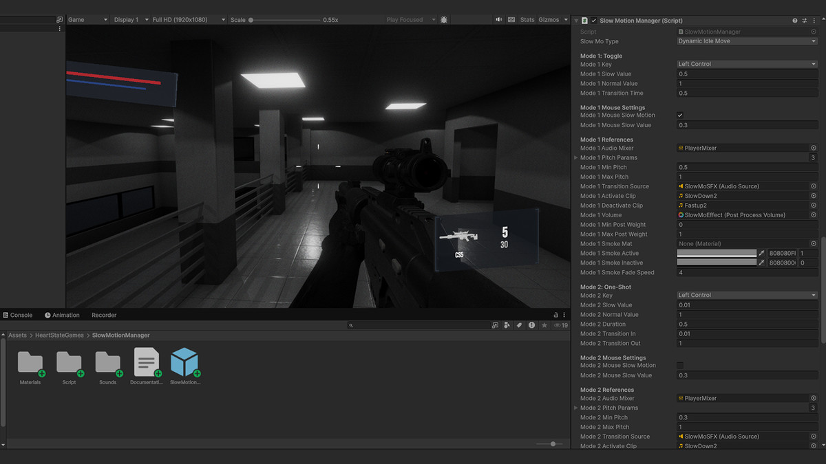This screenshot has height=464, width=826.
Task: Click SlowMotionManager breadcrumb
Action: click(x=120, y=335)
